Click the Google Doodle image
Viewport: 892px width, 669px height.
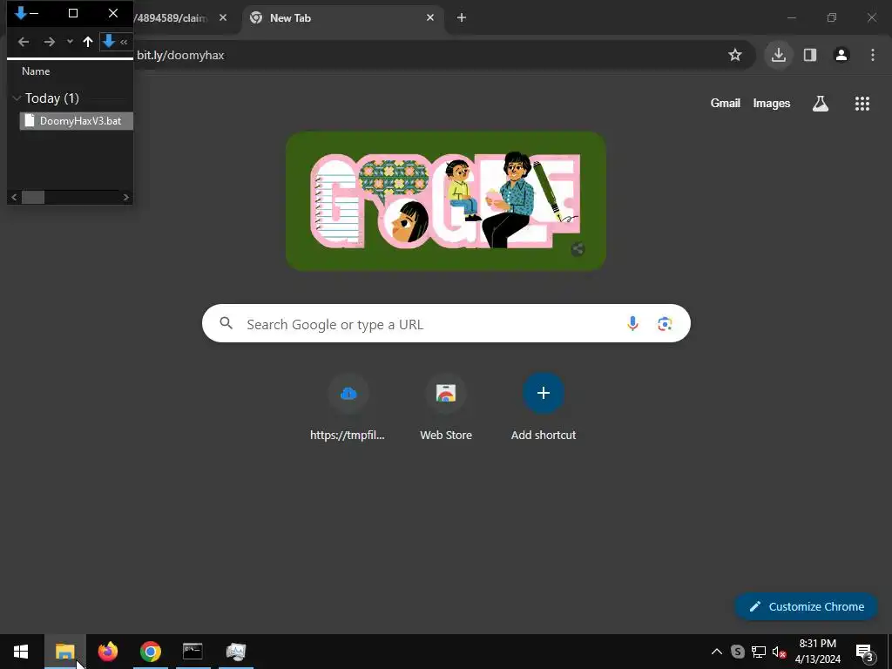[x=446, y=201]
